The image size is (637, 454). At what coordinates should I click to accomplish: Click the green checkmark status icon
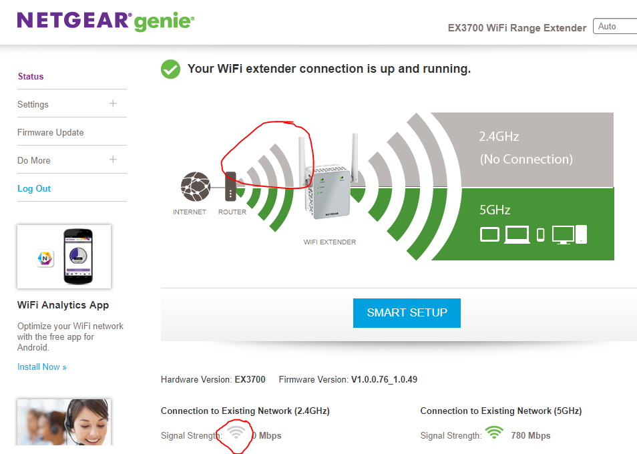[x=171, y=69]
